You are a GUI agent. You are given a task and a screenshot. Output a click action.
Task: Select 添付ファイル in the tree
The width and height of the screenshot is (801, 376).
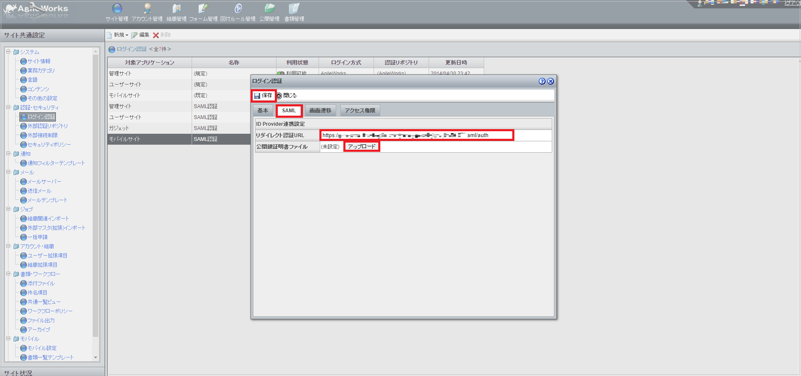pos(41,283)
